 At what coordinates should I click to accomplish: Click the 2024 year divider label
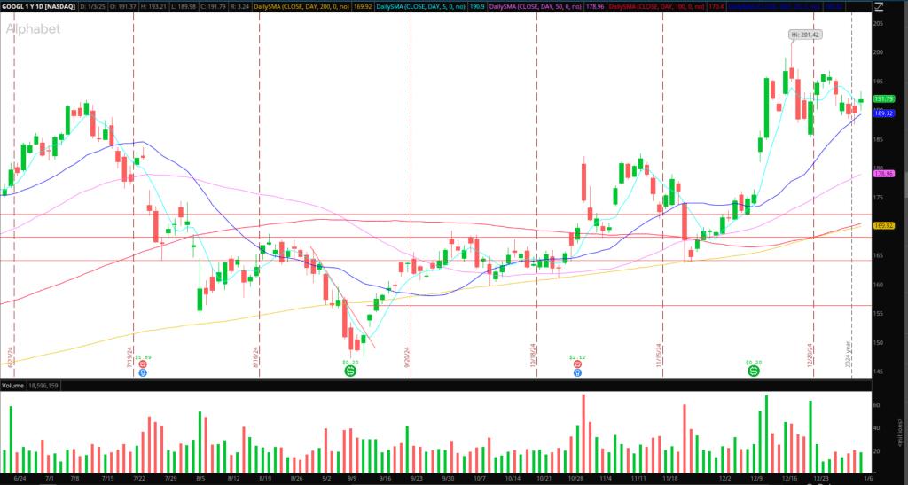point(849,354)
